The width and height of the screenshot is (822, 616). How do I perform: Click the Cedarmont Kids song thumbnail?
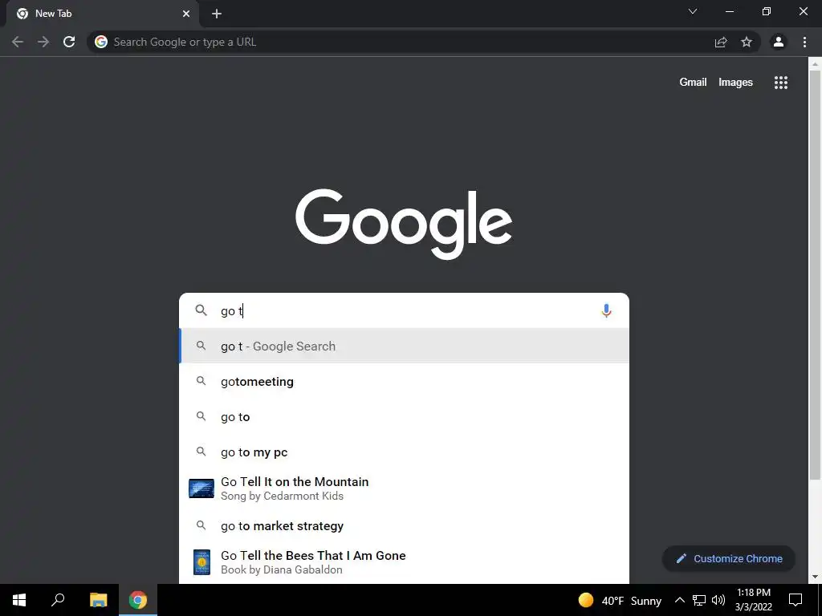(x=201, y=488)
